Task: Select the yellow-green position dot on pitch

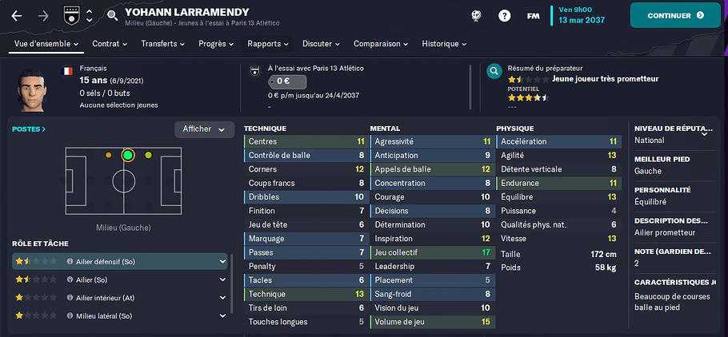Action: tap(148, 155)
